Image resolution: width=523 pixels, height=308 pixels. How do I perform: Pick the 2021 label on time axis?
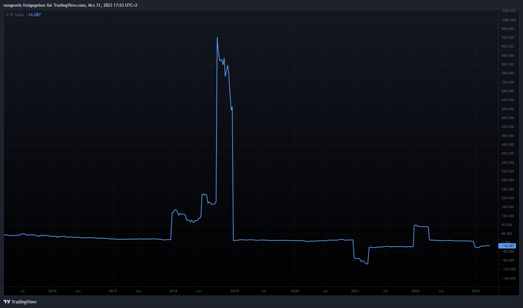[x=355, y=291]
